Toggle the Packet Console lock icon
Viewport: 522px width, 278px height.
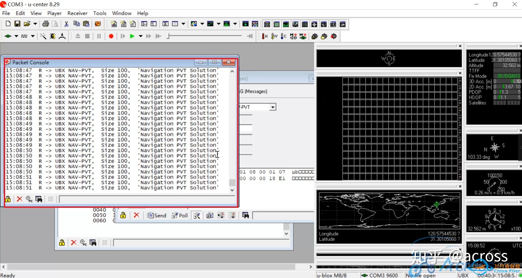click(8, 199)
